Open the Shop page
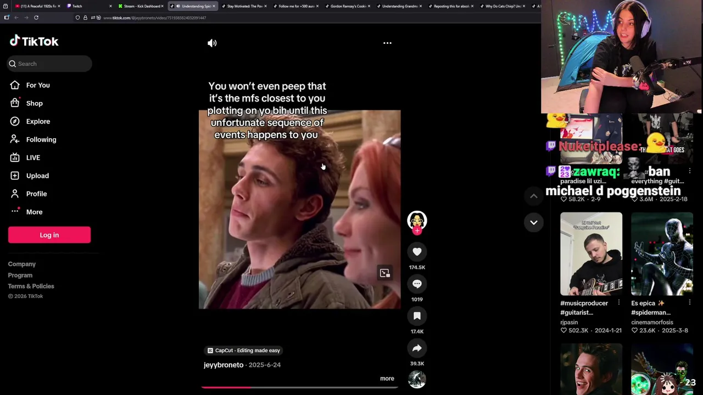This screenshot has height=395, width=703. 34,103
